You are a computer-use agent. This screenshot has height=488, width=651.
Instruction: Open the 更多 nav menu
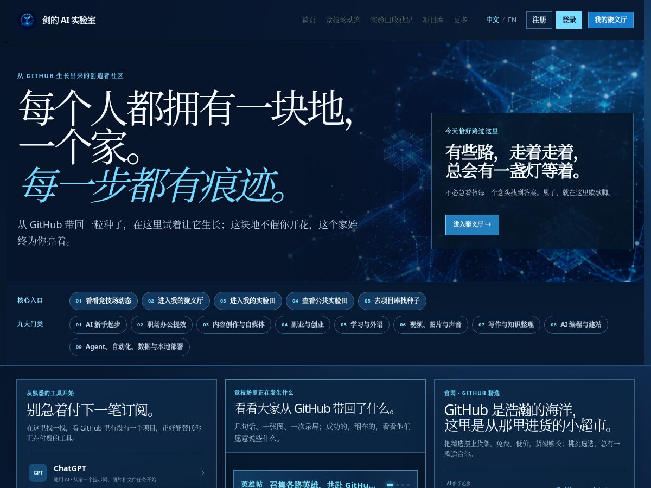point(461,20)
